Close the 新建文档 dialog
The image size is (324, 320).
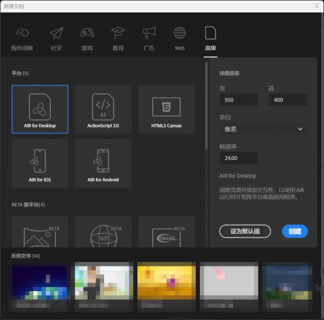pyautogui.click(x=317, y=6)
